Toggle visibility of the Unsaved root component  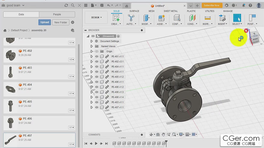[x=93, y=36]
